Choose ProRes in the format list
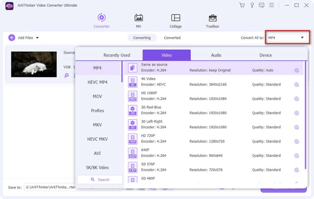 point(97,111)
